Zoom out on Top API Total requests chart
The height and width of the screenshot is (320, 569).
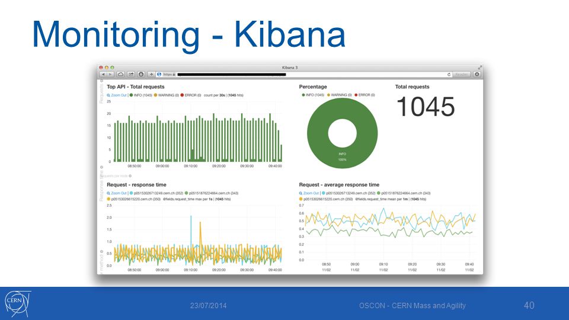point(119,95)
